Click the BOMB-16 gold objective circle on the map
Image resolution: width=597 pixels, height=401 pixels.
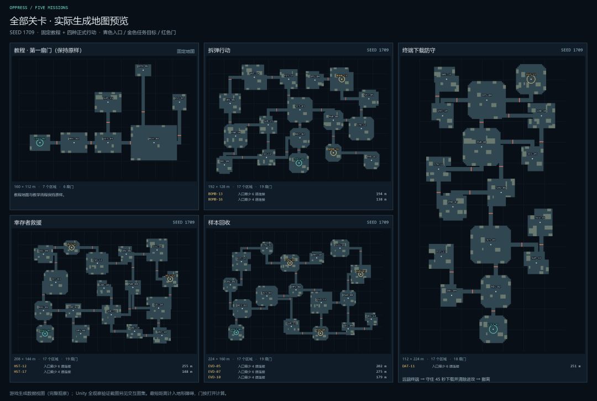click(333, 153)
